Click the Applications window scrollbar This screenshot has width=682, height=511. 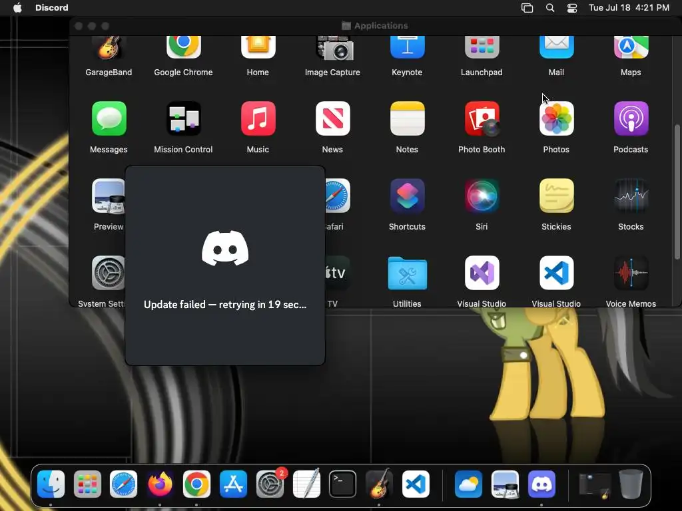pyautogui.click(x=677, y=192)
